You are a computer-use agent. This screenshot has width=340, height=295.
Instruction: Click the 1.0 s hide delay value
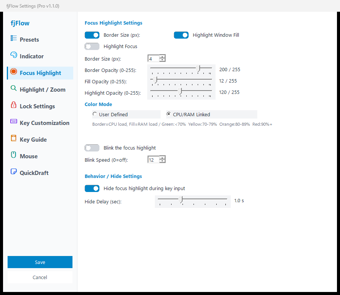coord(239,201)
